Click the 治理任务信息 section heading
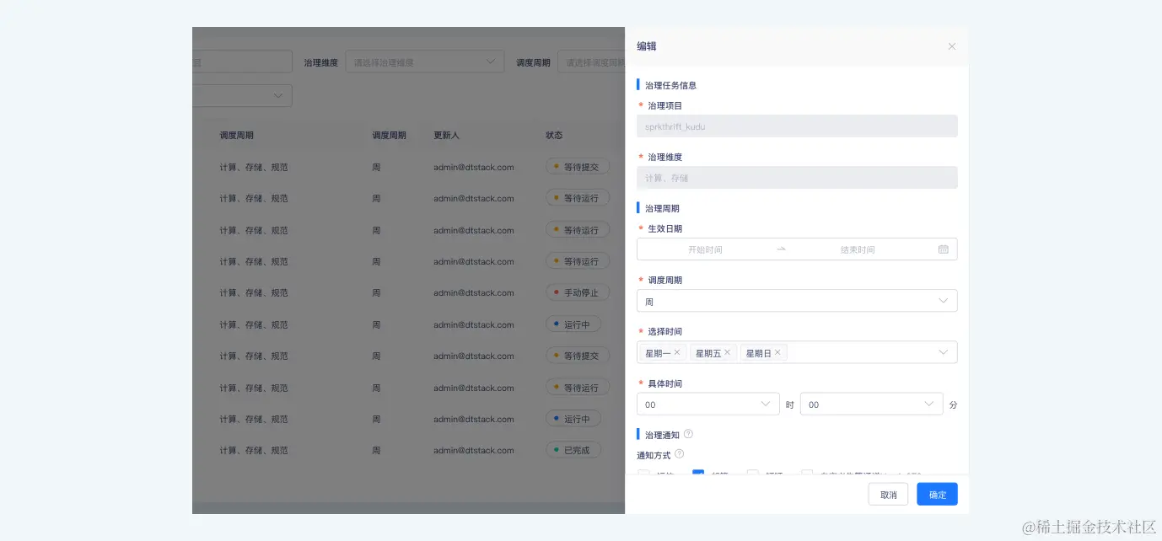 [670, 85]
